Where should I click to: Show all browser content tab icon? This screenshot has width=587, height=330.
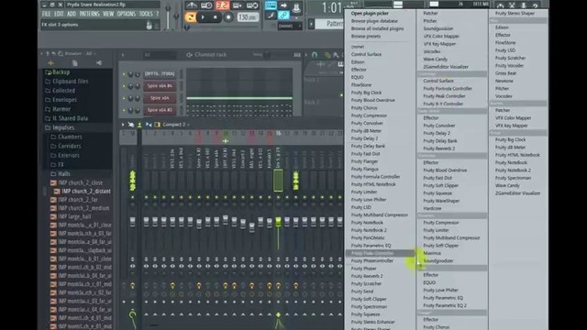point(51,63)
